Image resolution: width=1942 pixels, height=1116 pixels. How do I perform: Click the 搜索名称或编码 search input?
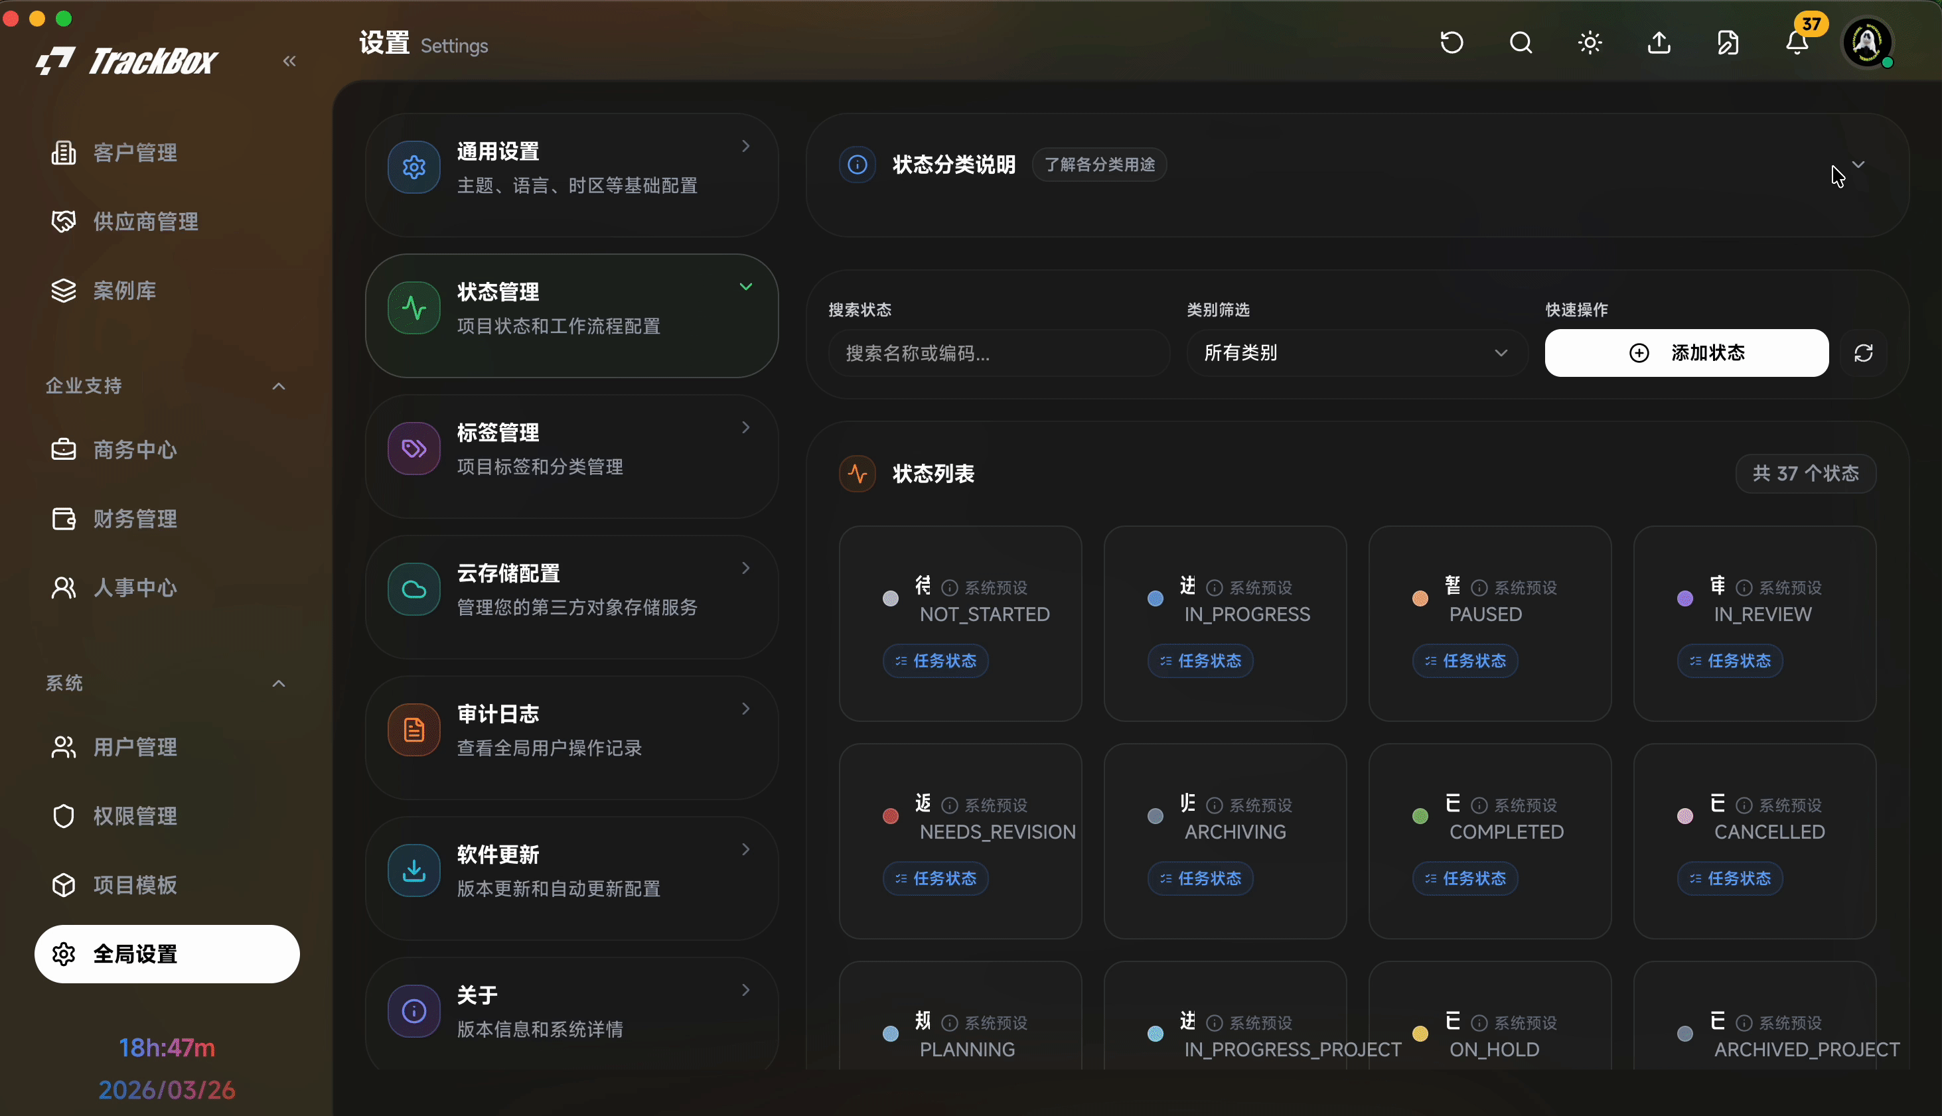click(999, 352)
